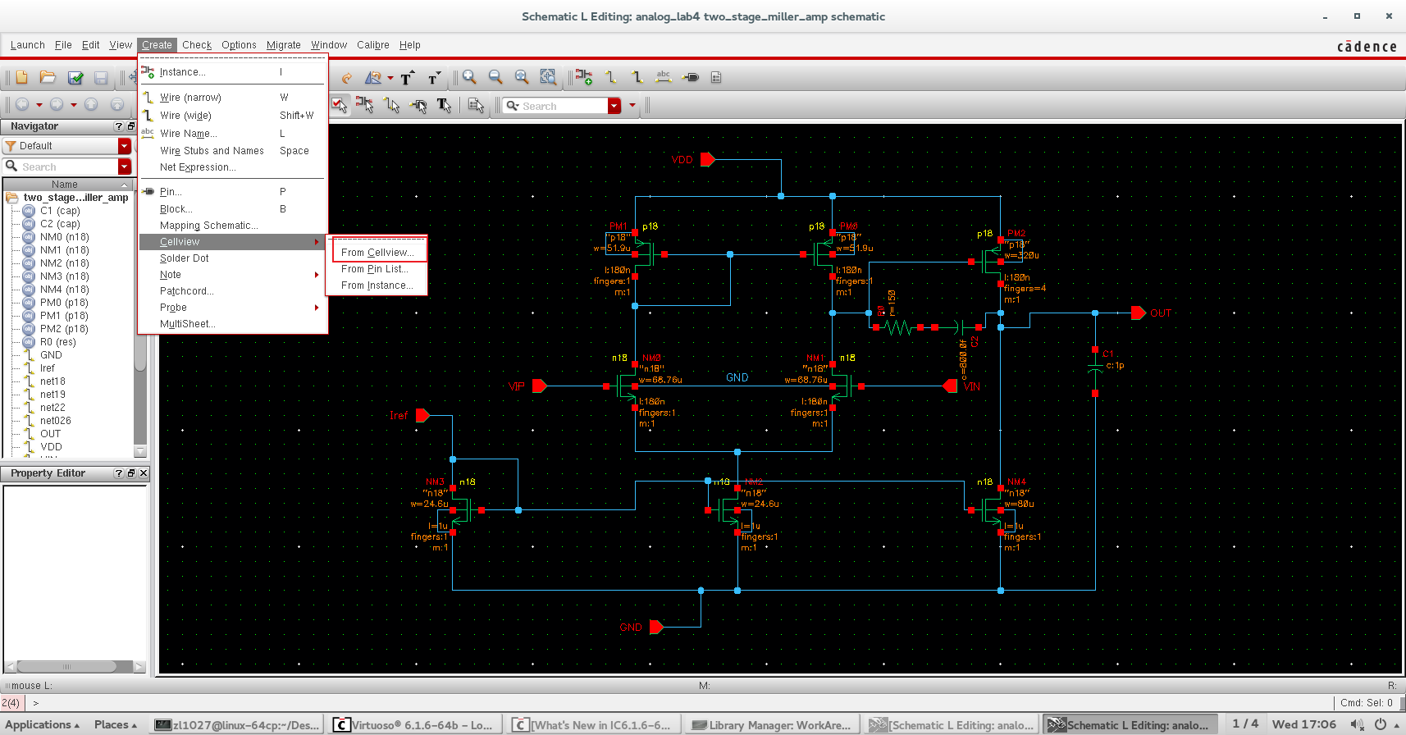Open the Migrate menu
Image resolution: width=1406 pixels, height=735 pixels.
pyautogui.click(x=284, y=45)
